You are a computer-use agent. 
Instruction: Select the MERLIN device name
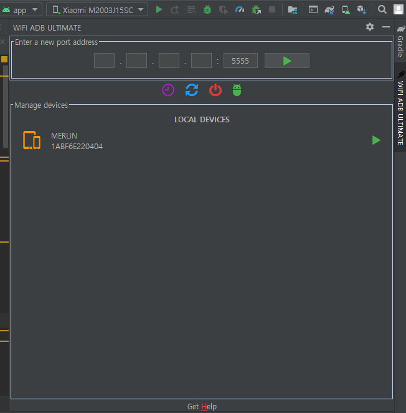coord(64,135)
